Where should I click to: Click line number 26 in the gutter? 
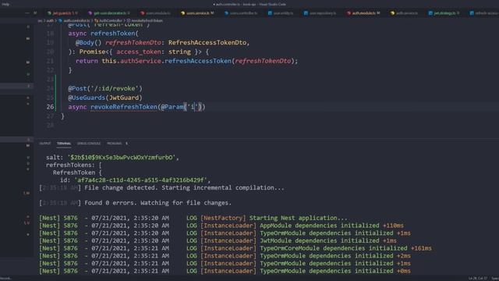click(50, 107)
